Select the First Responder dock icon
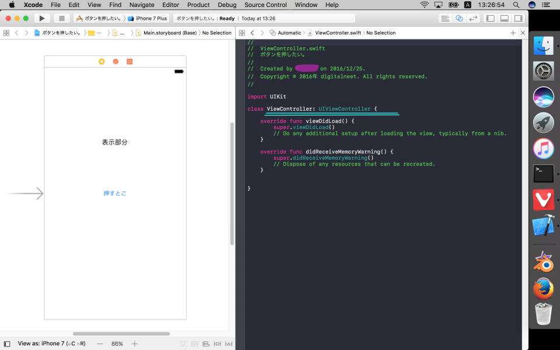The width and height of the screenshot is (560, 350). pos(116,61)
